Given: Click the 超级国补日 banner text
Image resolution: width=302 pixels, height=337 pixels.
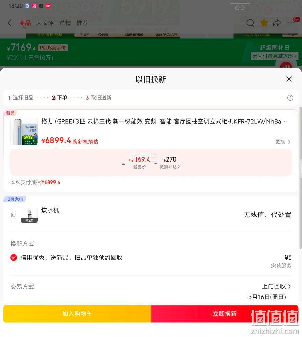Looking at the screenshot, I should click(x=275, y=48).
